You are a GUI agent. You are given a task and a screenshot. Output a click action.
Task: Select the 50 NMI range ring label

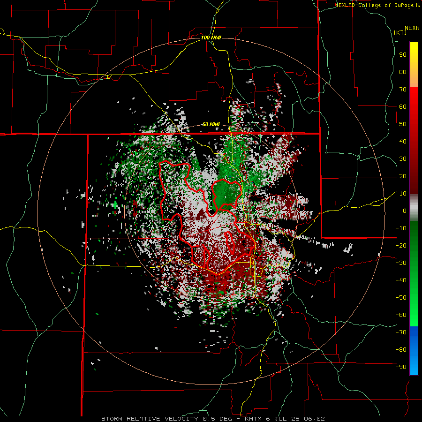click(x=211, y=124)
